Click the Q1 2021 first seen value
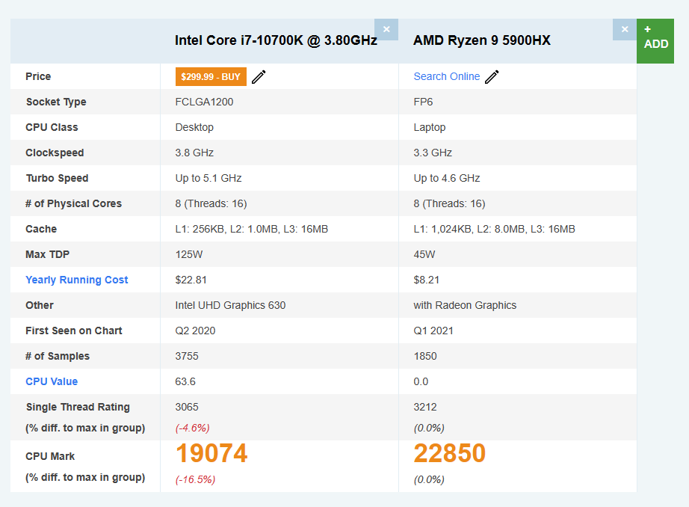Screen dimensions: 689x507 tap(433, 331)
